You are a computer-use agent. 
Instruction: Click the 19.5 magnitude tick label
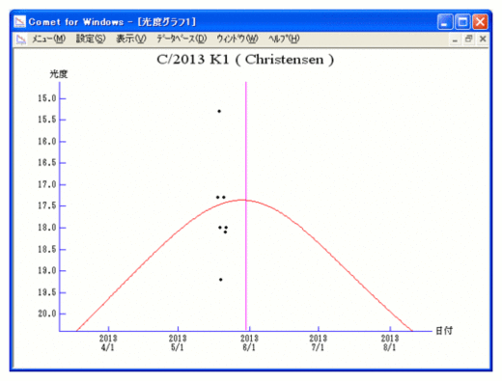click(x=47, y=292)
